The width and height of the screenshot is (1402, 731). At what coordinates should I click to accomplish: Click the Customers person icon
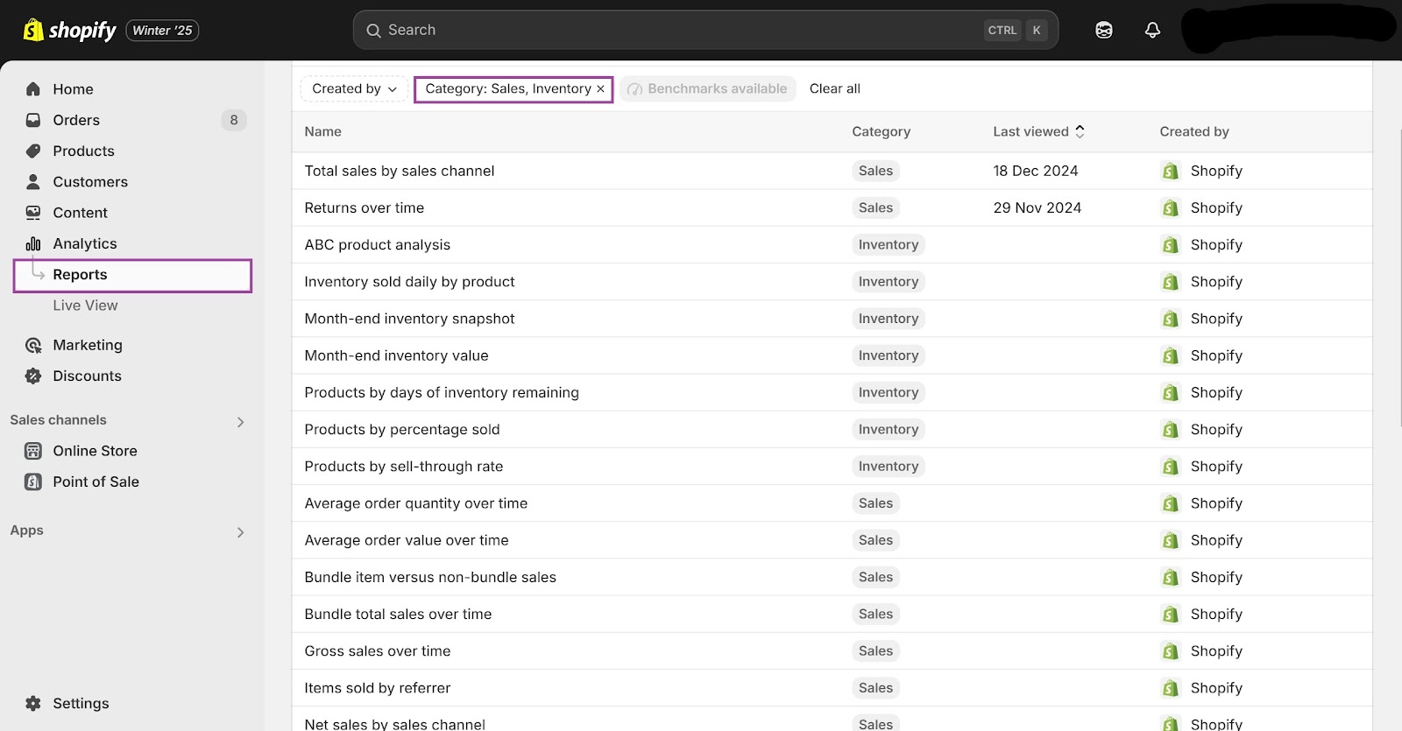click(x=33, y=182)
